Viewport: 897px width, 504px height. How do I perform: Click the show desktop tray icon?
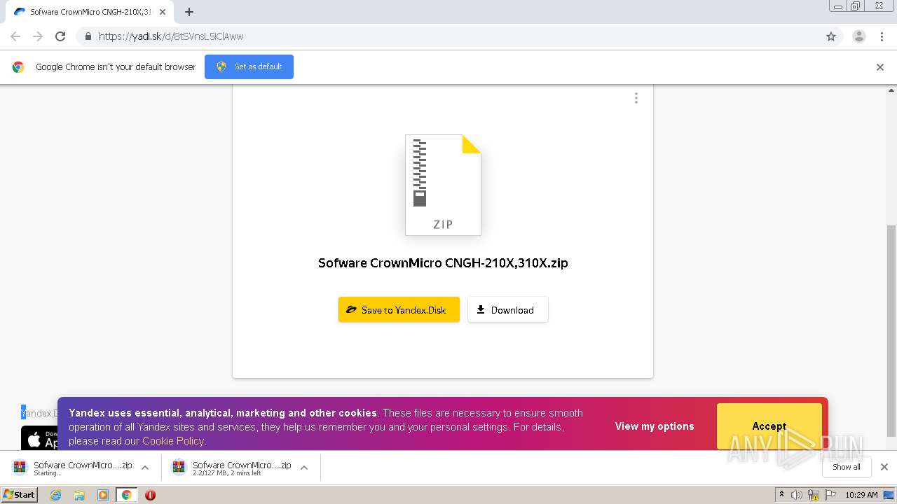(889, 495)
